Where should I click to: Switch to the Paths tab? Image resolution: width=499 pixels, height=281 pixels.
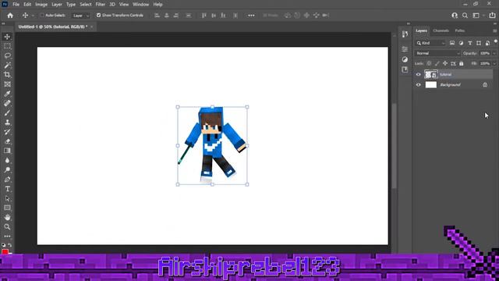(459, 30)
